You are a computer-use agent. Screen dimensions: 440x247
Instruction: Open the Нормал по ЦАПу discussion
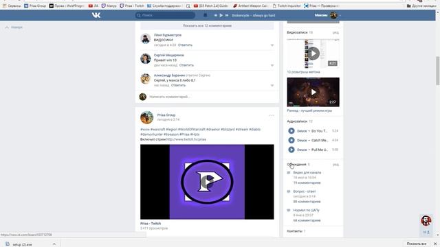306,210
